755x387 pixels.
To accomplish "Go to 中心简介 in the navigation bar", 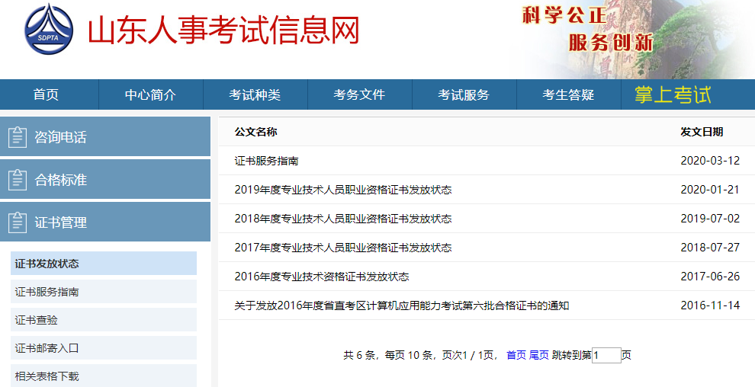I will click(150, 95).
